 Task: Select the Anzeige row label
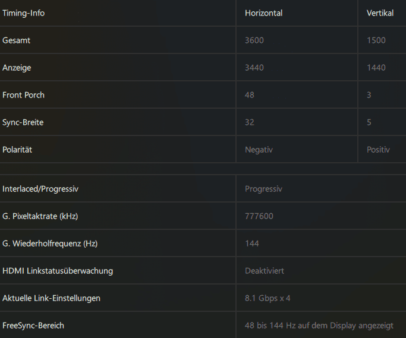(17, 68)
